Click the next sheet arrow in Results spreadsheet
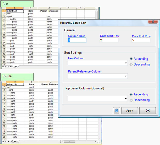 click(x=8, y=141)
